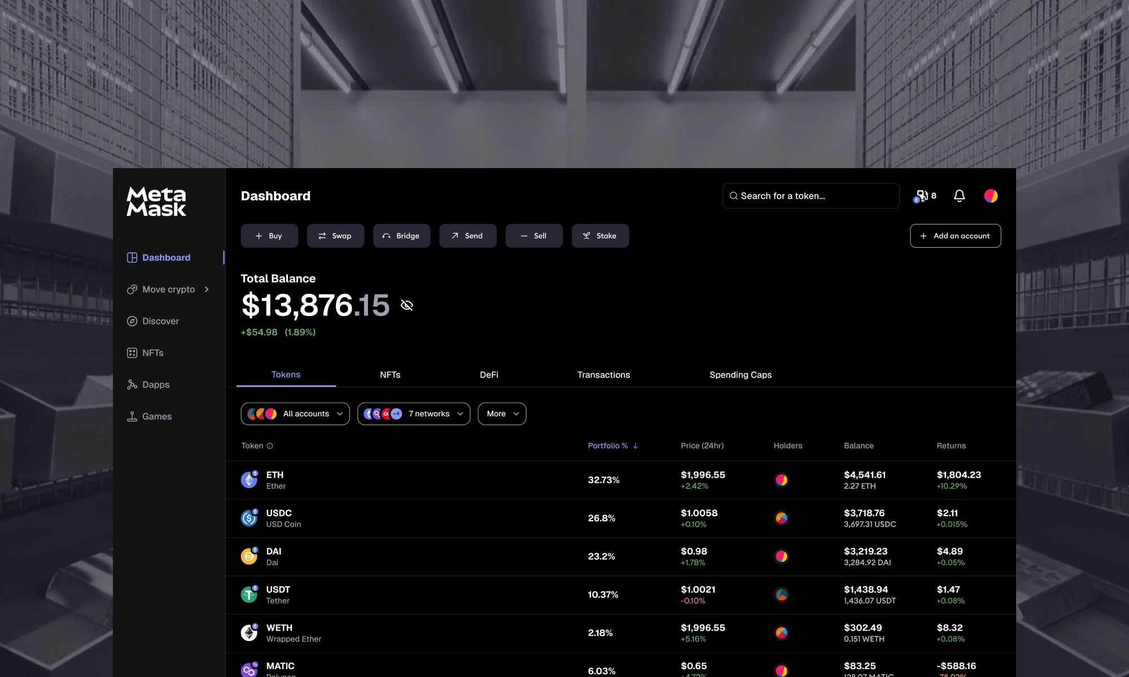Viewport: 1129px width, 677px height.
Task: Click the Wrapped Ether token name
Action: [294, 639]
